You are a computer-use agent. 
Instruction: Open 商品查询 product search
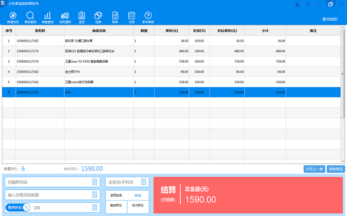click(30, 16)
